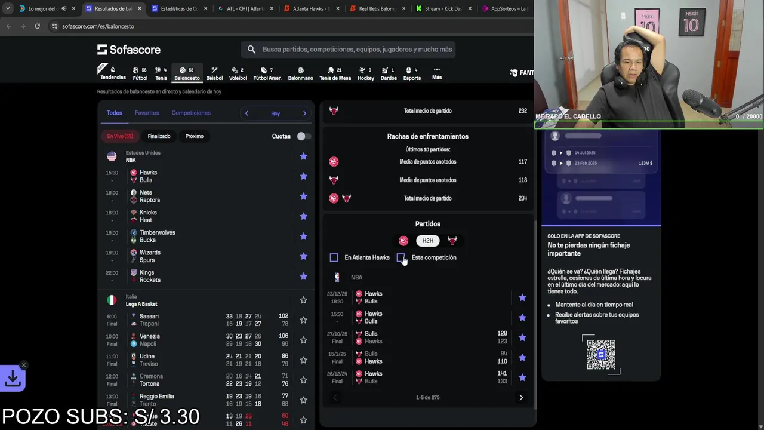Switch to the Todos tab
Image resolution: width=764 pixels, height=430 pixels.
[x=114, y=113]
